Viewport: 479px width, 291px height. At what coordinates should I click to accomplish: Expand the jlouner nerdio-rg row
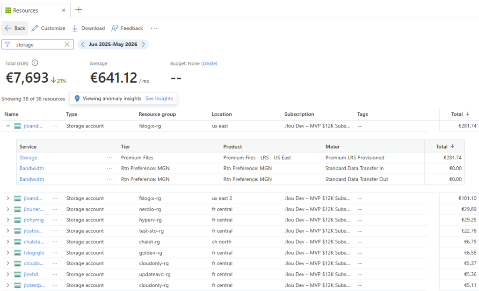click(x=8, y=209)
